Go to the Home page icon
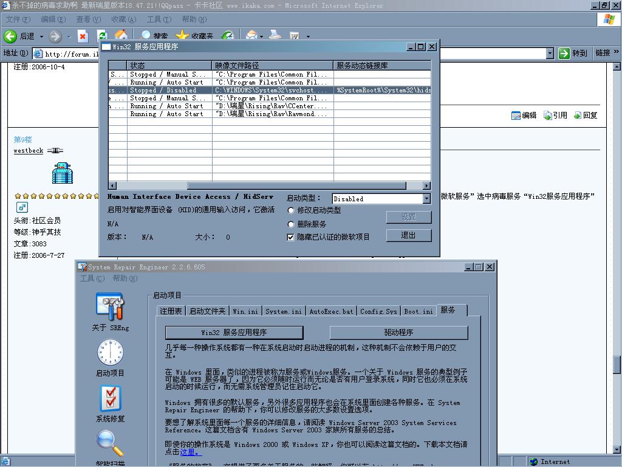This screenshot has width=622, height=467. (121, 36)
